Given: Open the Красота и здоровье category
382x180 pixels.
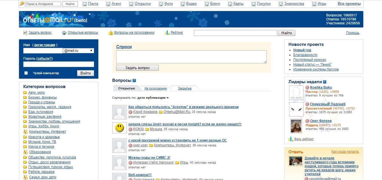Looking at the screenshot, I should click(x=44, y=137).
